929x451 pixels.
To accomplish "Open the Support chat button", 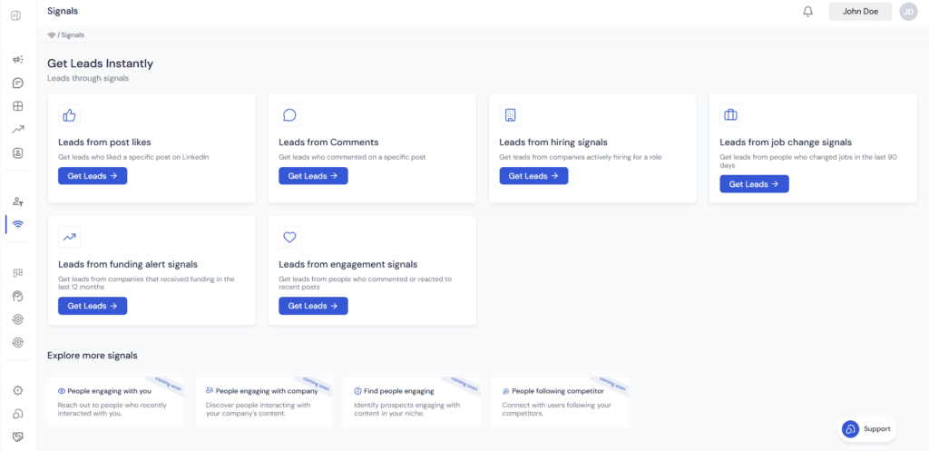I will (x=867, y=428).
